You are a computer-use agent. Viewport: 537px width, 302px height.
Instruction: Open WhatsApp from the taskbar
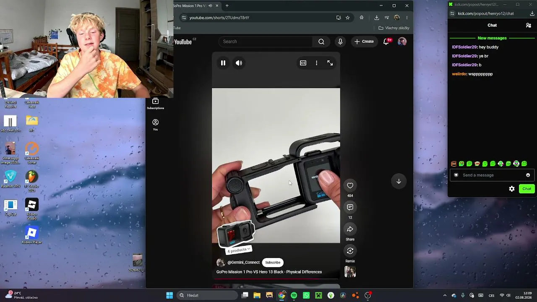[306, 295]
